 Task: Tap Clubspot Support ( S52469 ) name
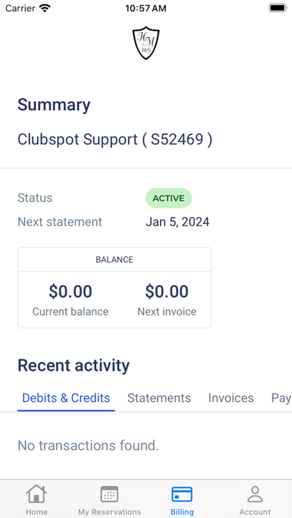(115, 140)
